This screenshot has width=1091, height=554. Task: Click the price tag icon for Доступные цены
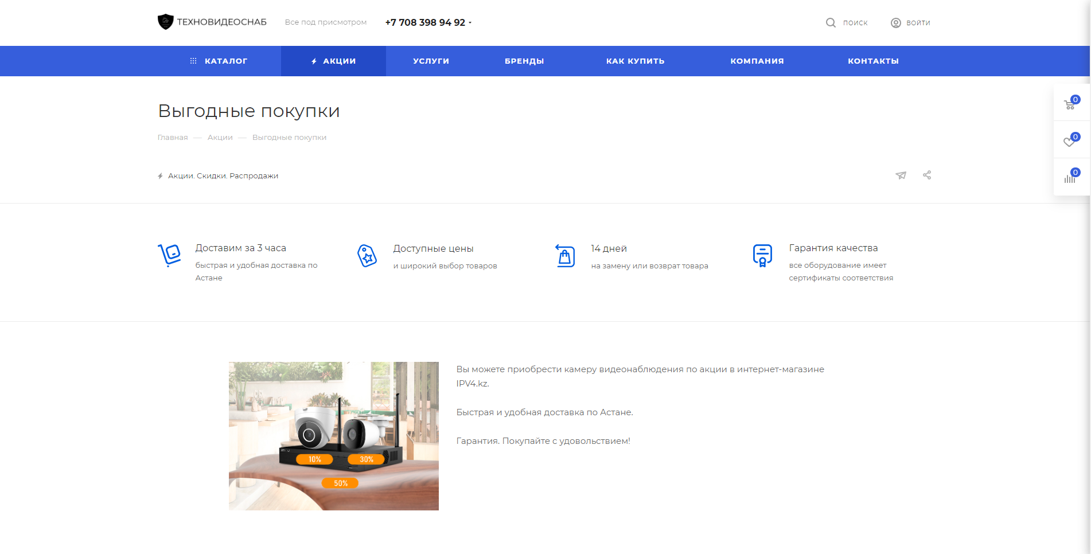point(367,256)
